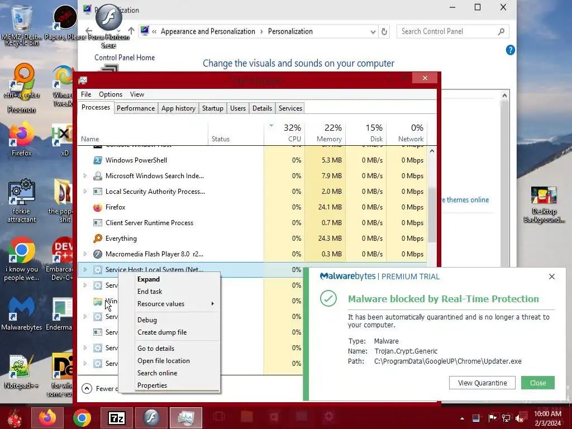Click the Flash Player taskbar button
The height and width of the screenshot is (429, 572).
(x=151, y=418)
